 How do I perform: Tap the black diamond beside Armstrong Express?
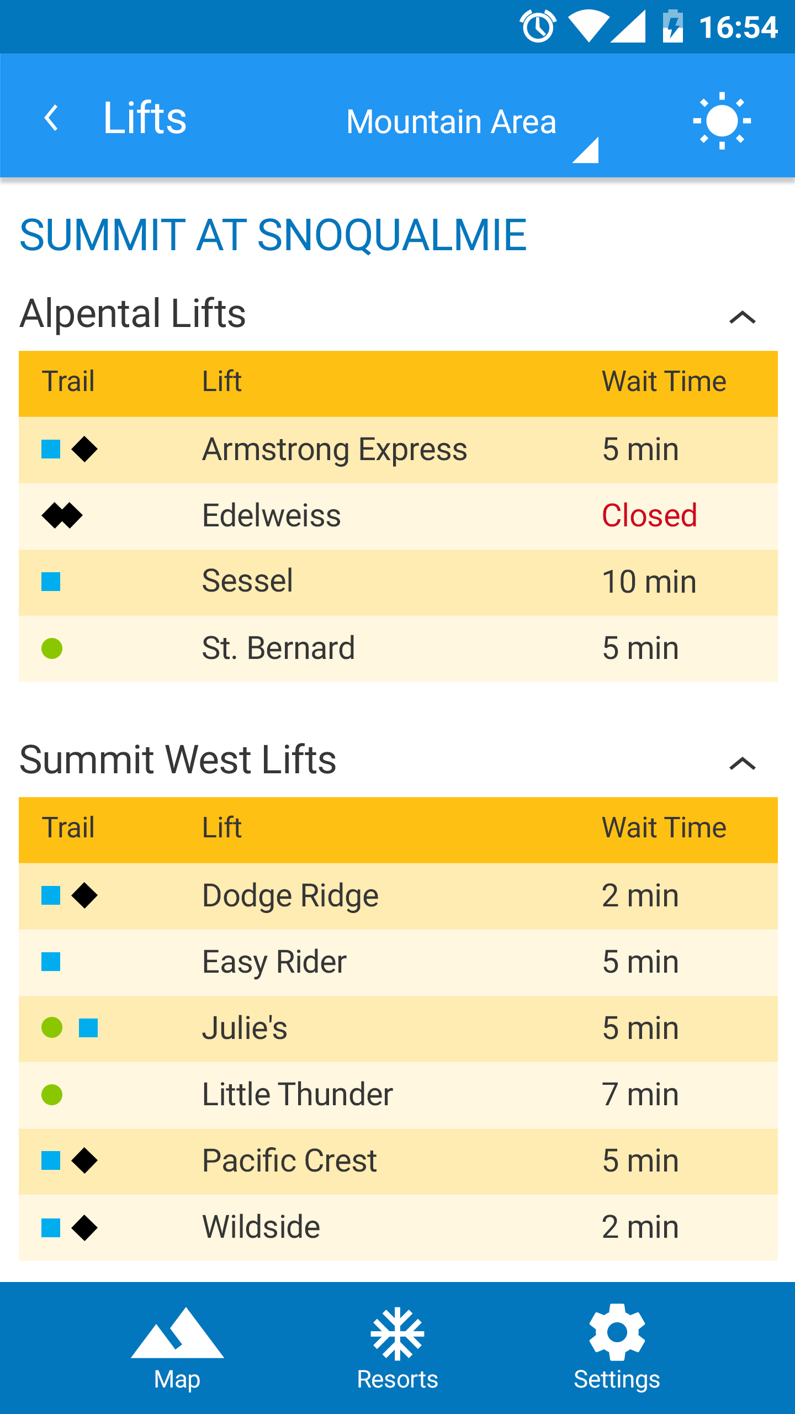pyautogui.click(x=84, y=449)
